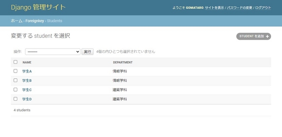Click 情報学科 in 学生A row
This screenshot has height=137, width=282.
click(120, 71)
